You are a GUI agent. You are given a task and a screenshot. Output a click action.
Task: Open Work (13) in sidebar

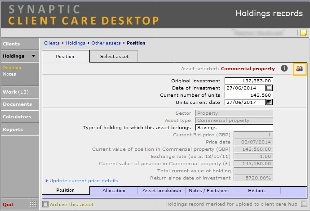click(20, 92)
